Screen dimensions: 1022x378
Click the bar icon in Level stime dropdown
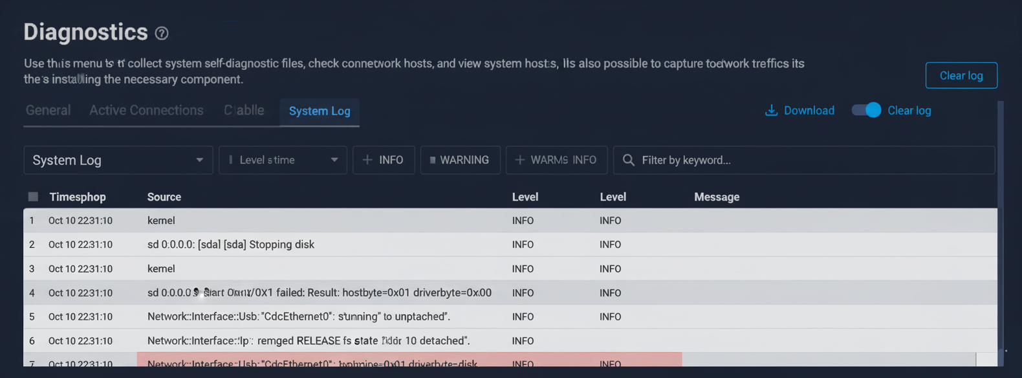230,160
